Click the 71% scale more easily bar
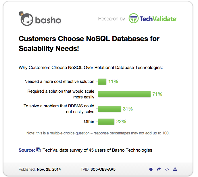The width and height of the screenshot is (198, 177). point(124,94)
